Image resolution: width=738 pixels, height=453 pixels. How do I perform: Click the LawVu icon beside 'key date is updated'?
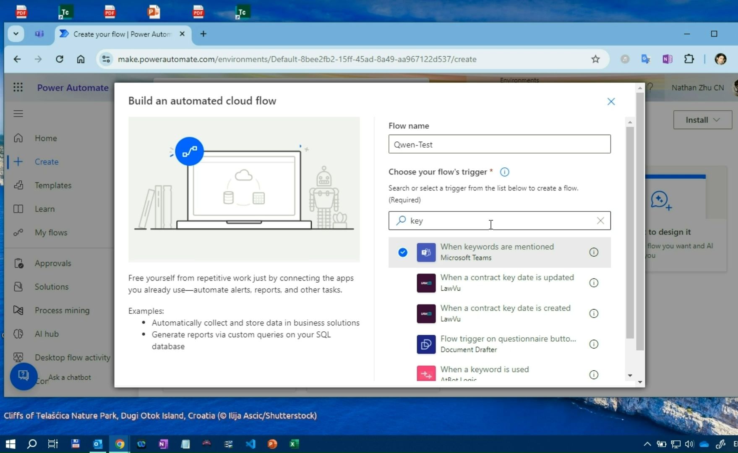[426, 283]
